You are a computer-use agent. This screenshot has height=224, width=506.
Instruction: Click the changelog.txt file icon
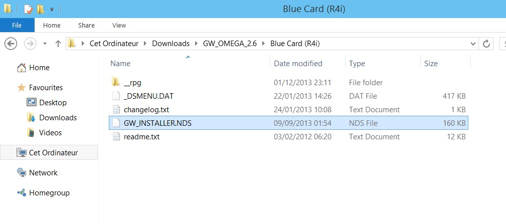click(x=116, y=110)
